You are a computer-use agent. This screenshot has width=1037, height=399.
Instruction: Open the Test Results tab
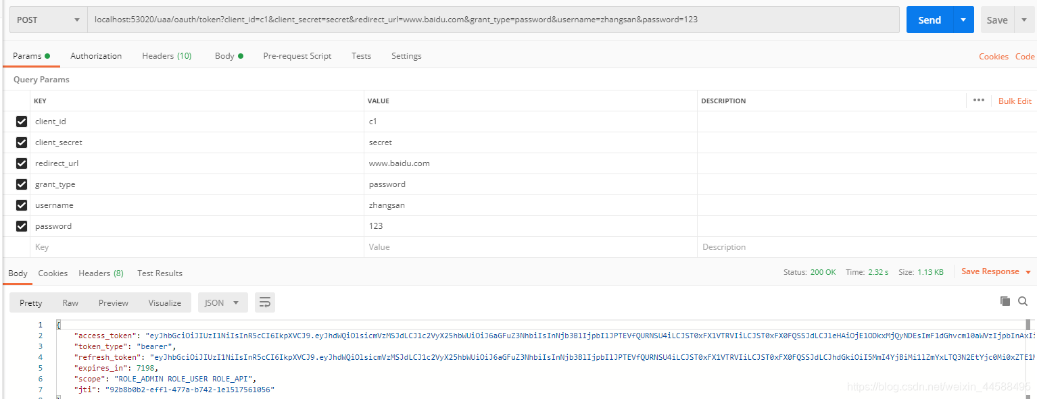point(160,273)
